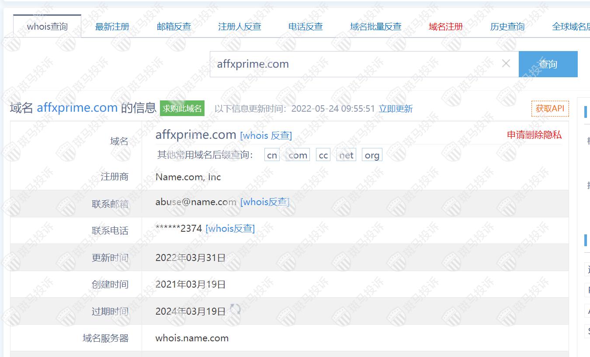Go to the 注册人反查 tab
590x357 pixels.
(x=239, y=27)
